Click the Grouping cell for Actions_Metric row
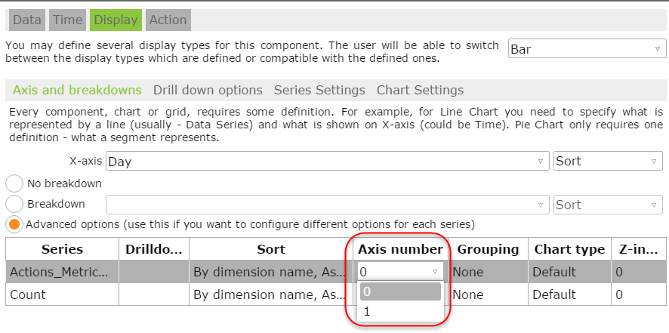The image size is (669, 333). coord(489,272)
